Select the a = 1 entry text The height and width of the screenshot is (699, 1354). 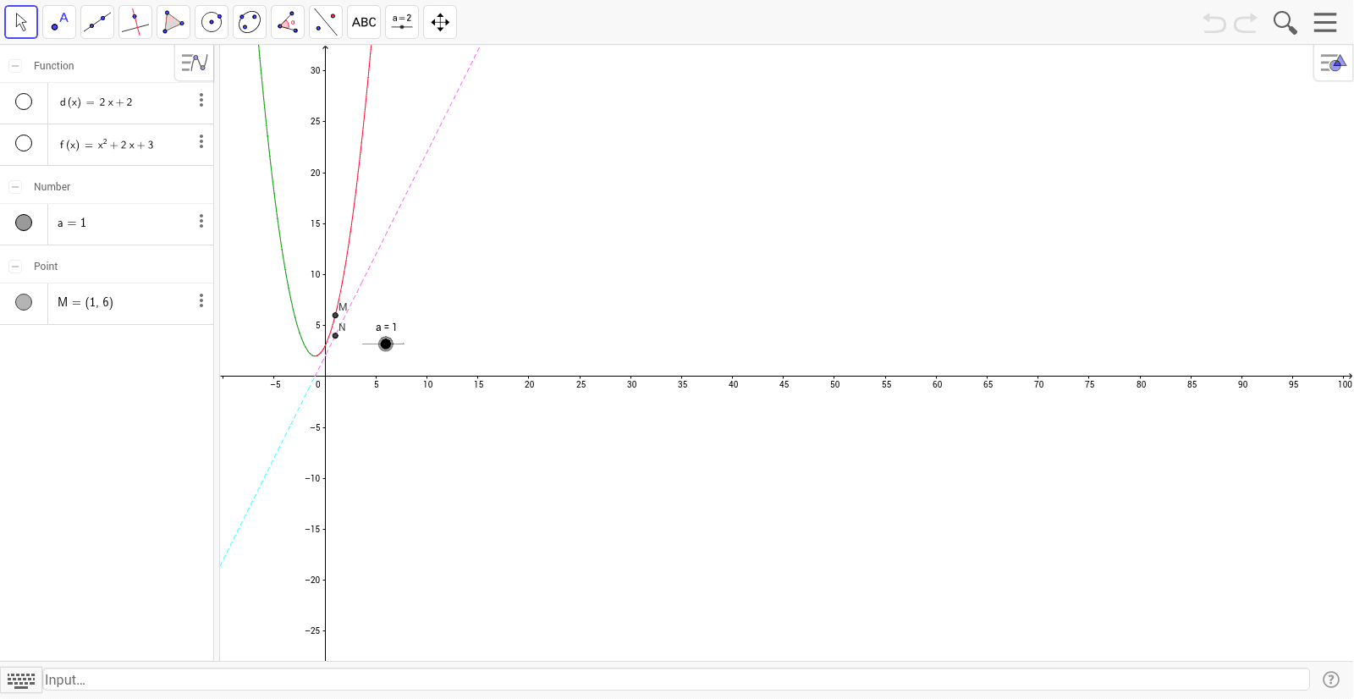72,223
